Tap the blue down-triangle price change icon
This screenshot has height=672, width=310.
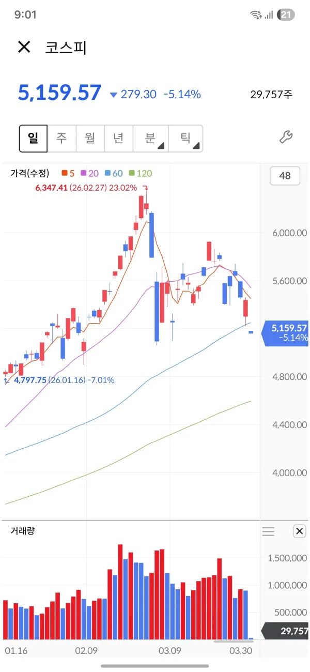(x=114, y=95)
